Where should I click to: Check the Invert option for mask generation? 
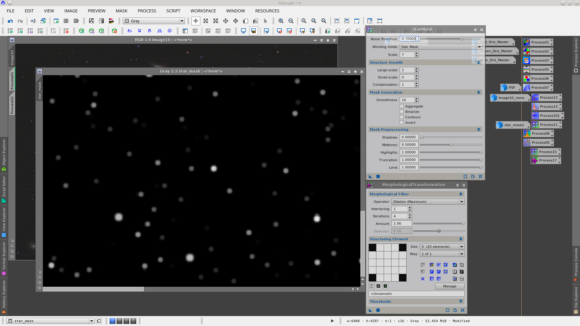tap(402, 122)
